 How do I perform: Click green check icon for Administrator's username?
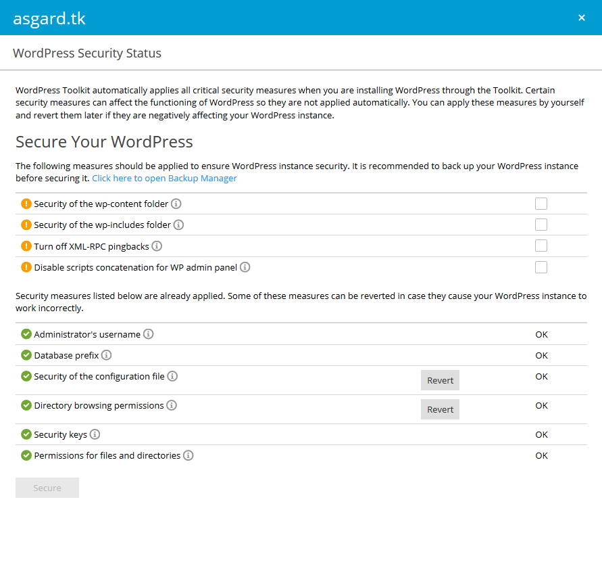tap(26, 334)
